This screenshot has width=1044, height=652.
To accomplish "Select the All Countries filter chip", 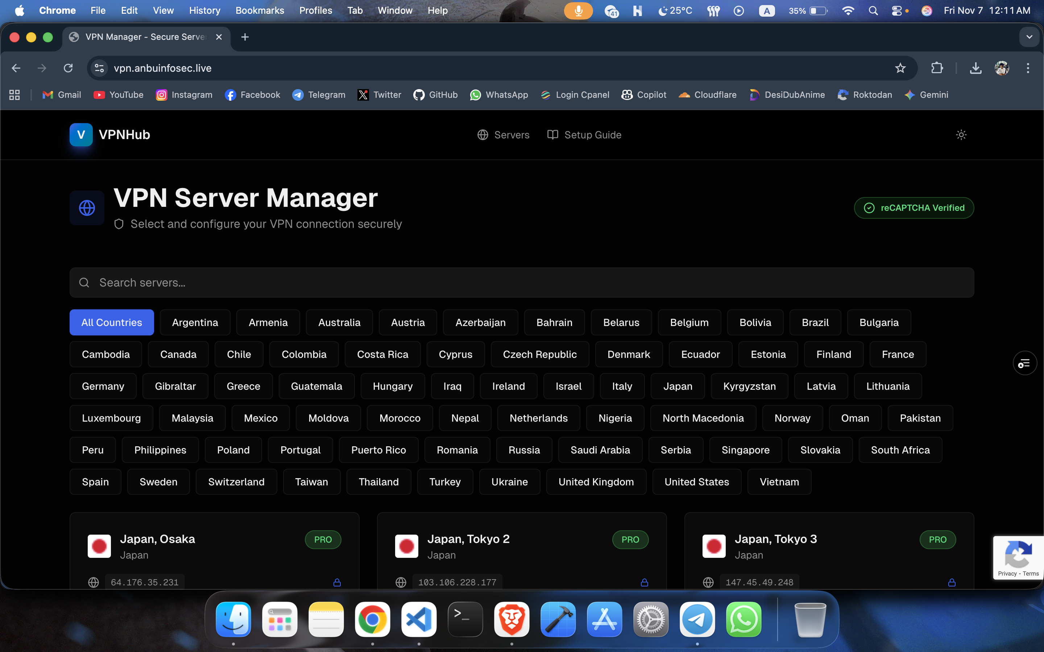I will click(111, 322).
